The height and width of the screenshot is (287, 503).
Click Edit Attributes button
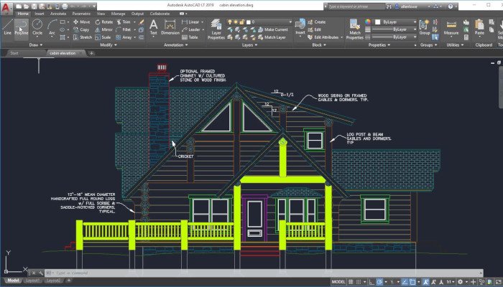pos(323,37)
